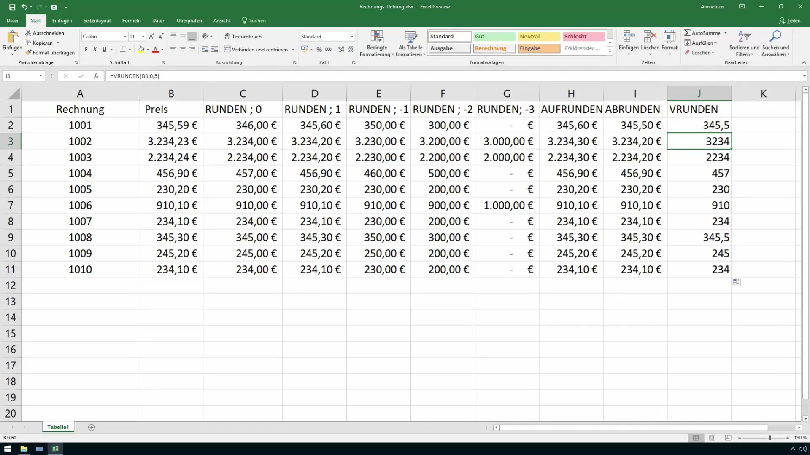This screenshot has height=455, width=810.
Task: Adjust the zoom slider in status bar
Action: [769, 438]
